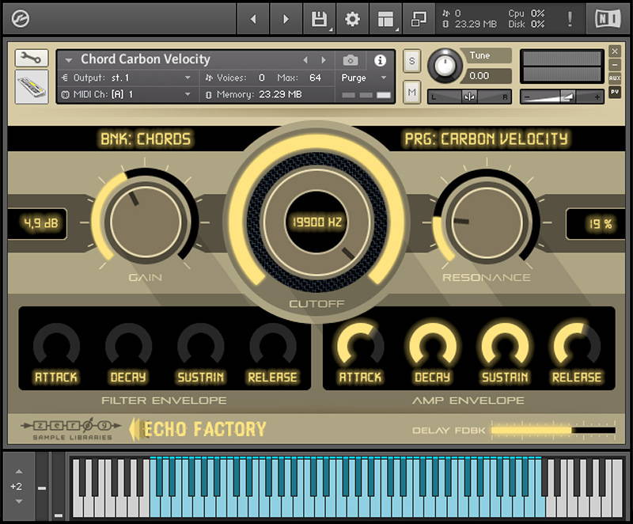The image size is (633, 524).
Task: Select the previous preset arrow beside Chord Carbon Velocity
Action: click(x=305, y=60)
